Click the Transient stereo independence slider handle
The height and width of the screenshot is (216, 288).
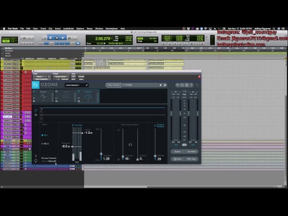pyautogui.click(x=123, y=157)
